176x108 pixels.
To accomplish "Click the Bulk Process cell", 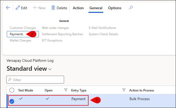I will click(x=139, y=99).
